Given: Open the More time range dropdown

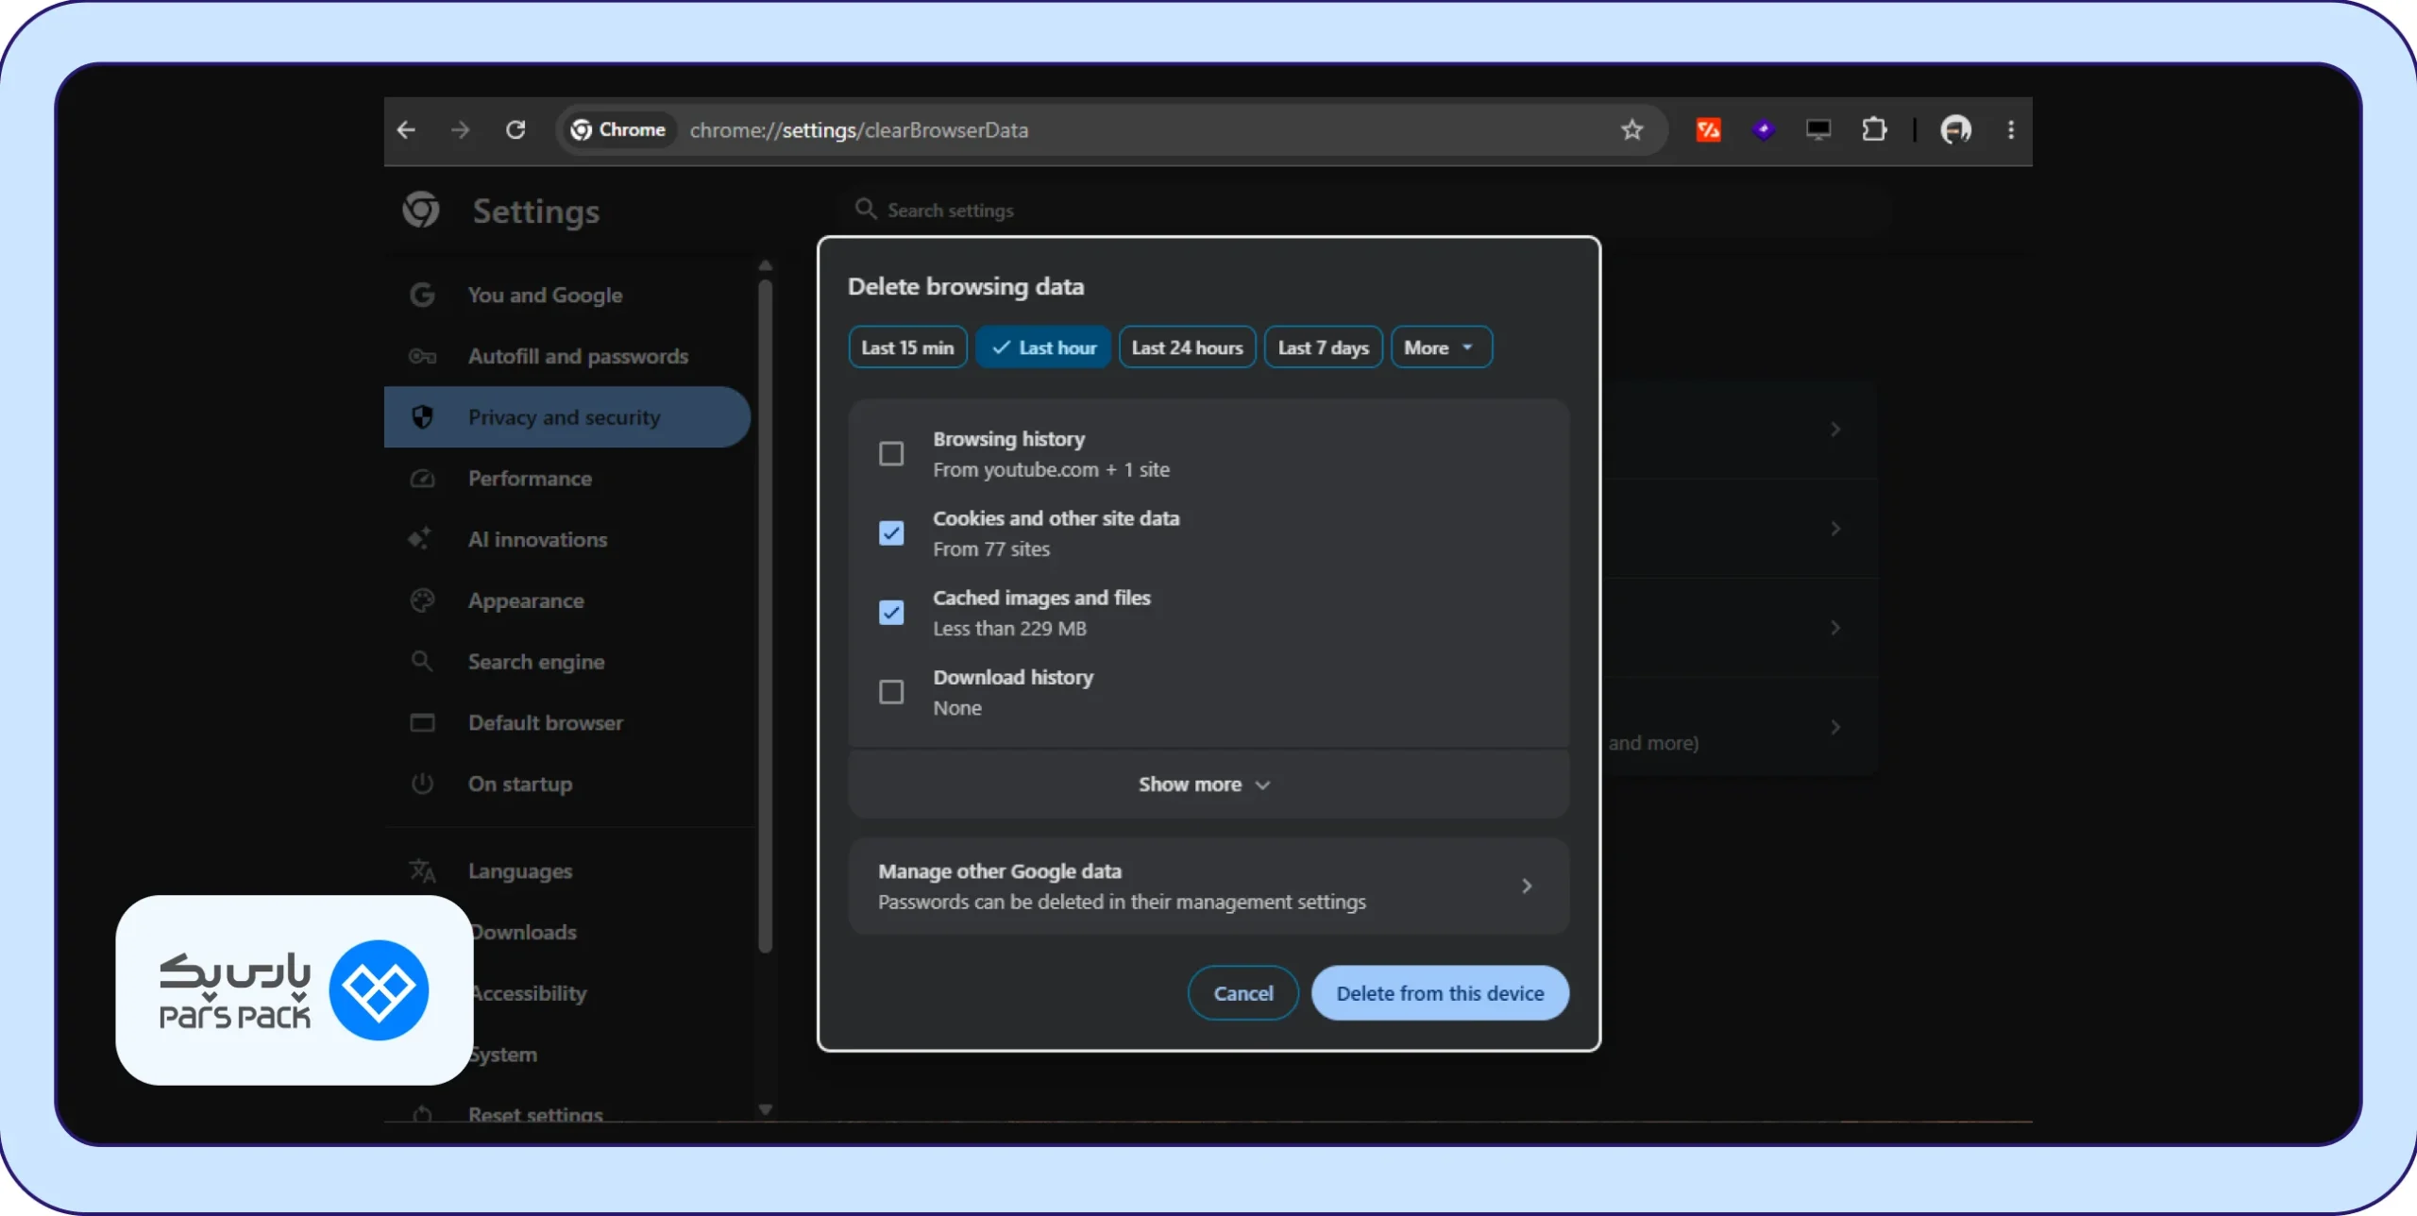Looking at the screenshot, I should coord(1441,347).
